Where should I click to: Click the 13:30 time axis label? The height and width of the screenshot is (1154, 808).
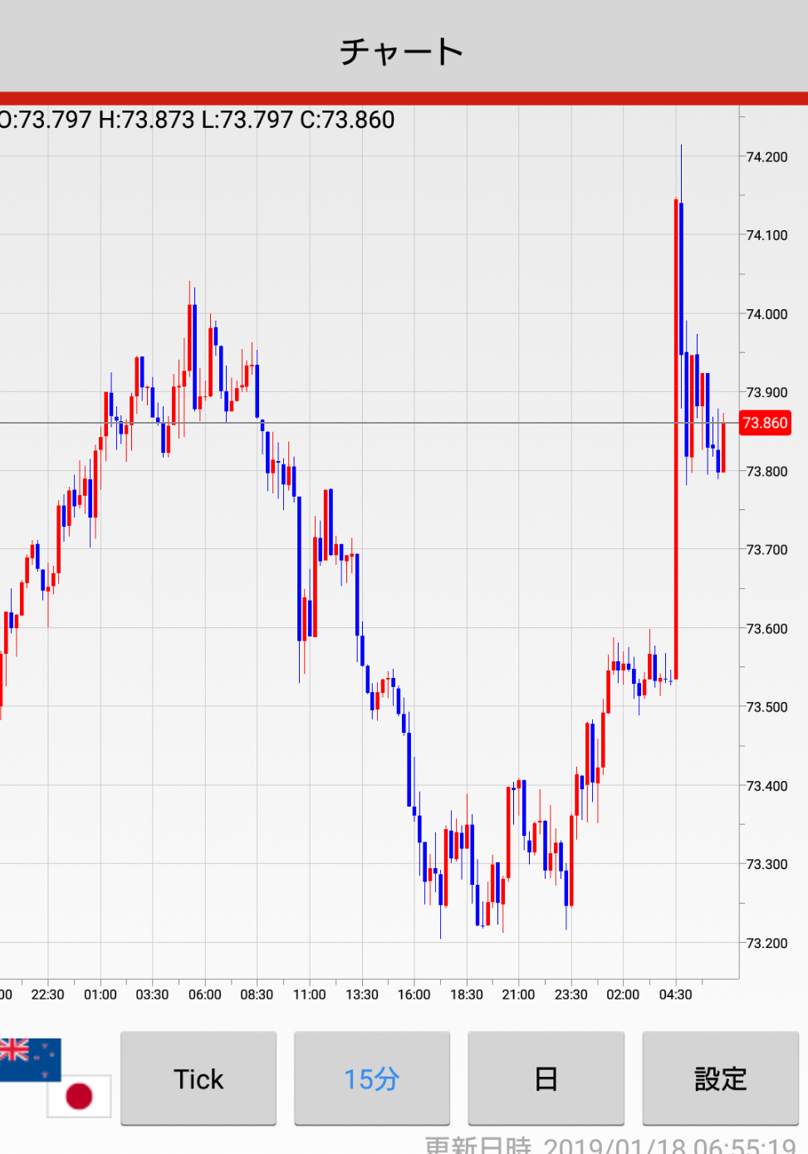[x=361, y=994]
